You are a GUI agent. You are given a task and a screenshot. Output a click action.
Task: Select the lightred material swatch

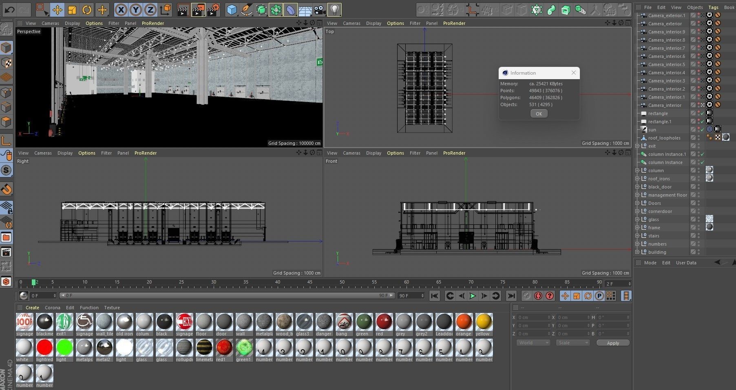coord(44,350)
